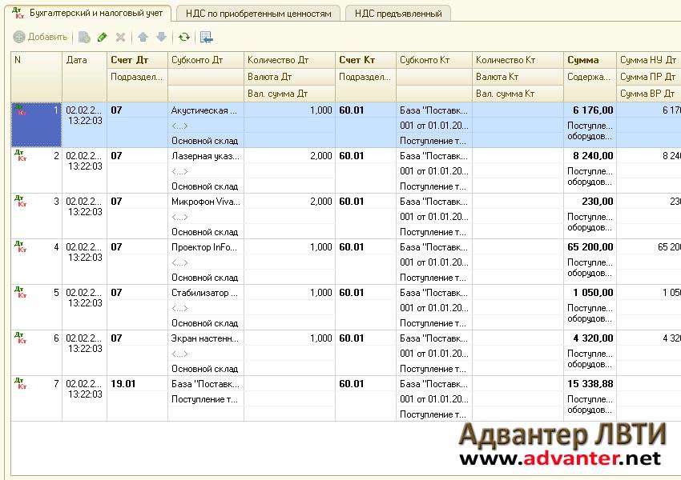Screen dimensions: 681x480
Task: Click the Дт/Кт icon of row 2
Action: [x=20, y=155]
